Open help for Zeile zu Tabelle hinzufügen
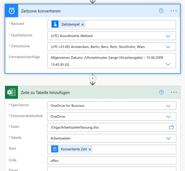185x171 pixels. click(161, 93)
